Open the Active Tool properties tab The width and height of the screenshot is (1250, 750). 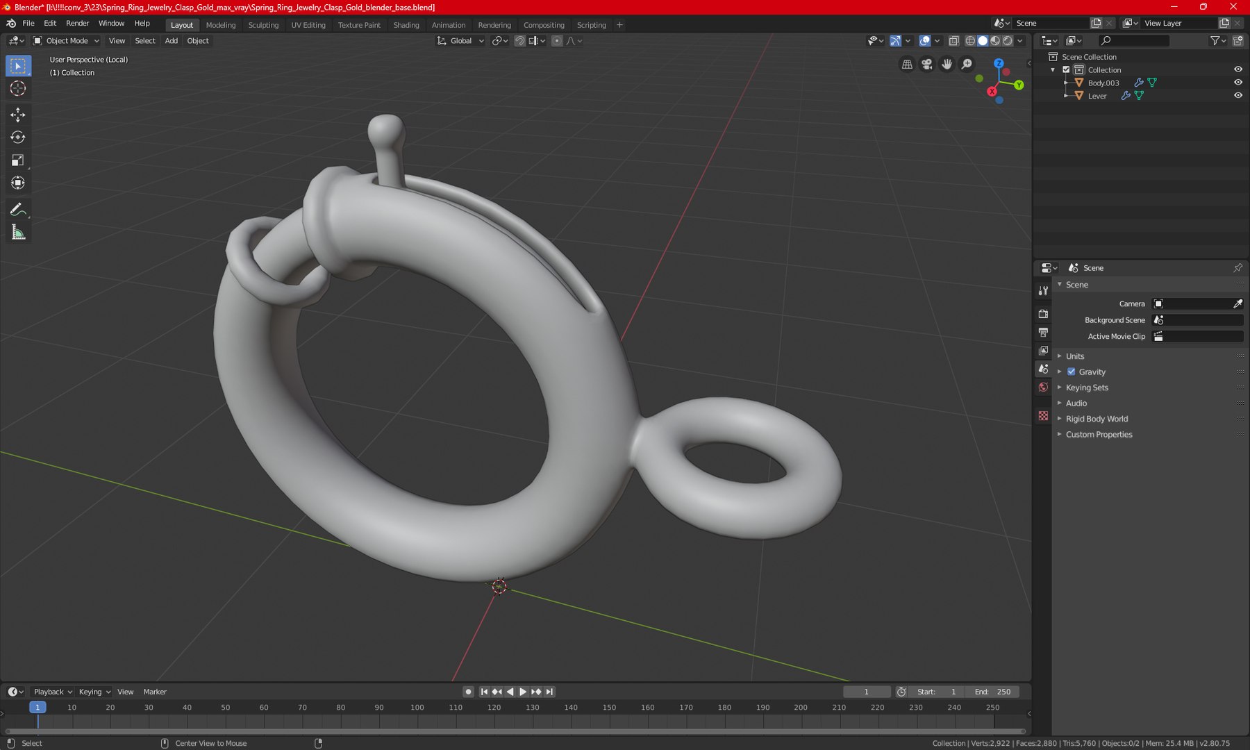pos(1043,291)
